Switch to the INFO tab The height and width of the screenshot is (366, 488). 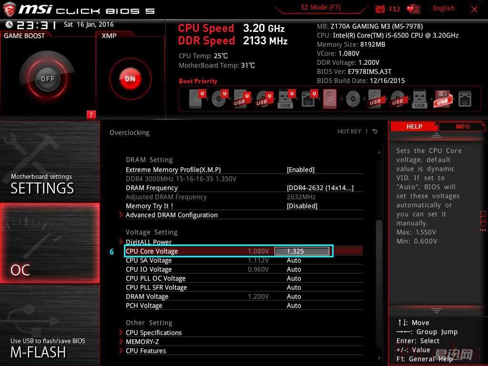point(462,126)
